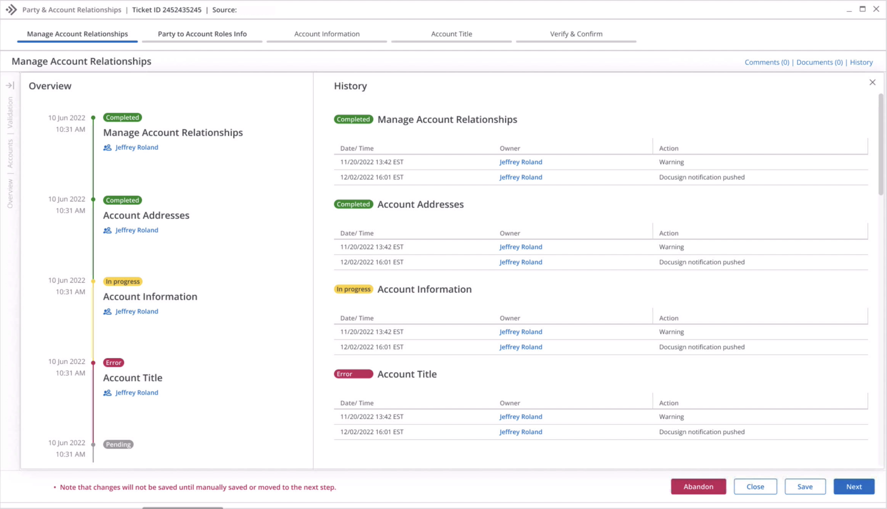Switch to the Party to Account Roles Info tab
Viewport: 887px width, 509px height.
[x=202, y=34]
